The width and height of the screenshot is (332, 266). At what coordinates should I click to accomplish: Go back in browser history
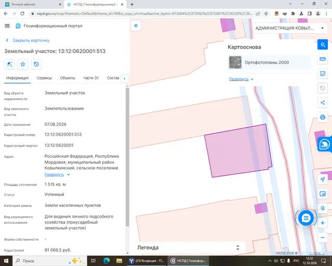[6, 14]
